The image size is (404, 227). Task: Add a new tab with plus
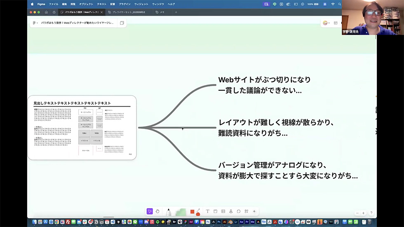pyautogui.click(x=176, y=12)
